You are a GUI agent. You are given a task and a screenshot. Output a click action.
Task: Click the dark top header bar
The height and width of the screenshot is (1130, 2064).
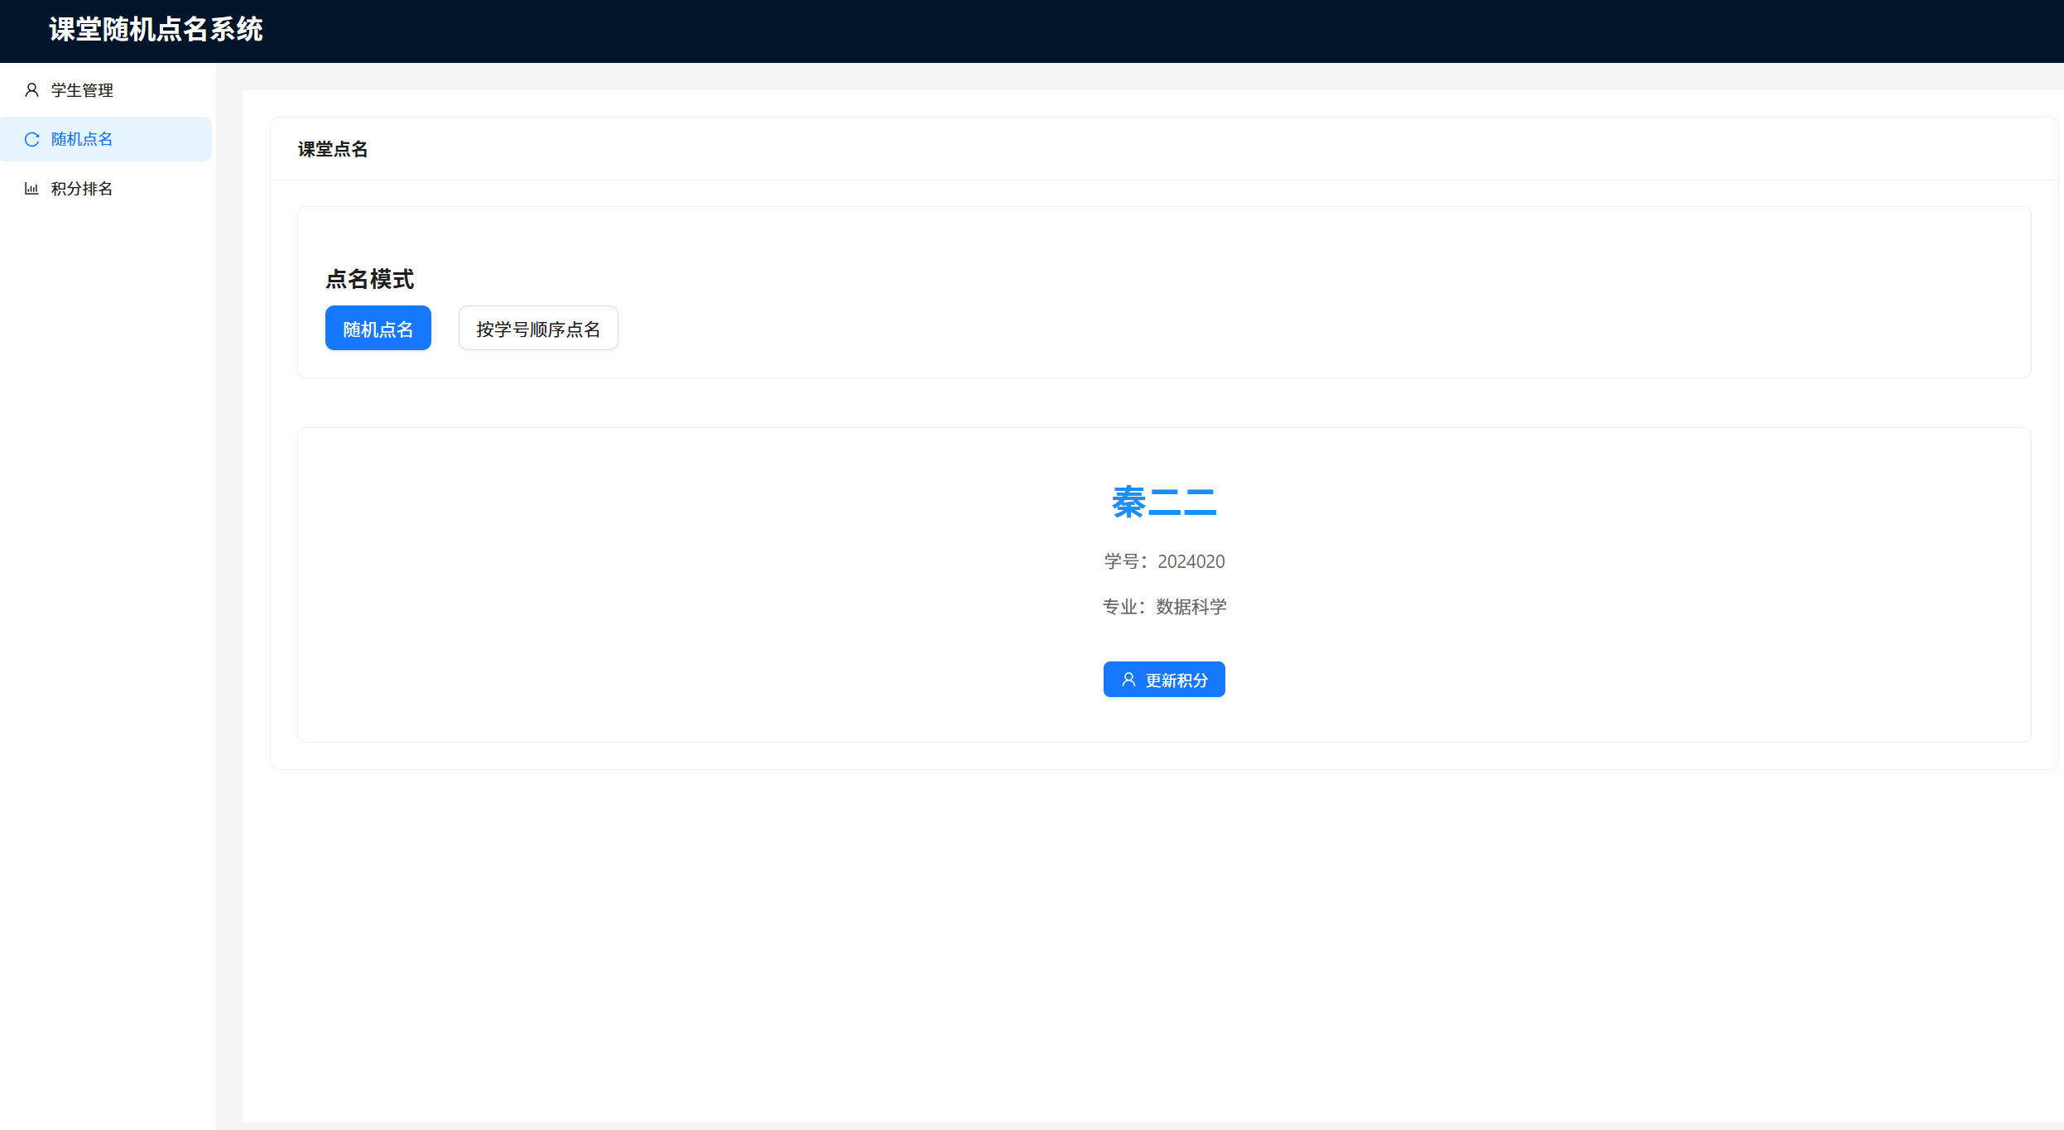click(1159, 31)
